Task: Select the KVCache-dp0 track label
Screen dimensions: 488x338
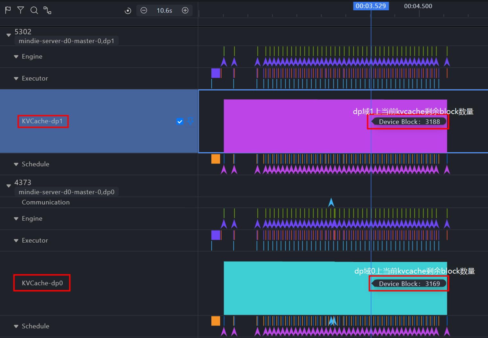Action: [42, 283]
